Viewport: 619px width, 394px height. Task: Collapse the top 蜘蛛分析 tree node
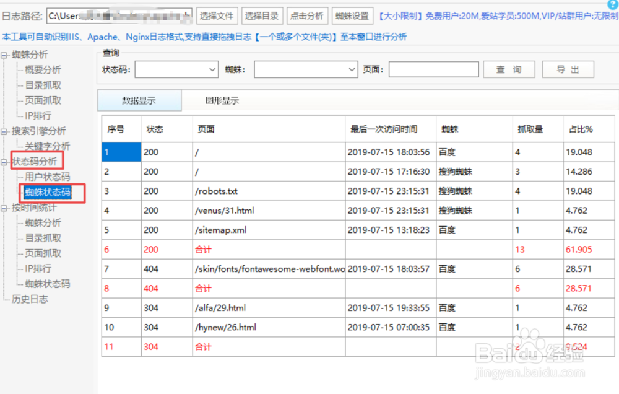(4, 55)
